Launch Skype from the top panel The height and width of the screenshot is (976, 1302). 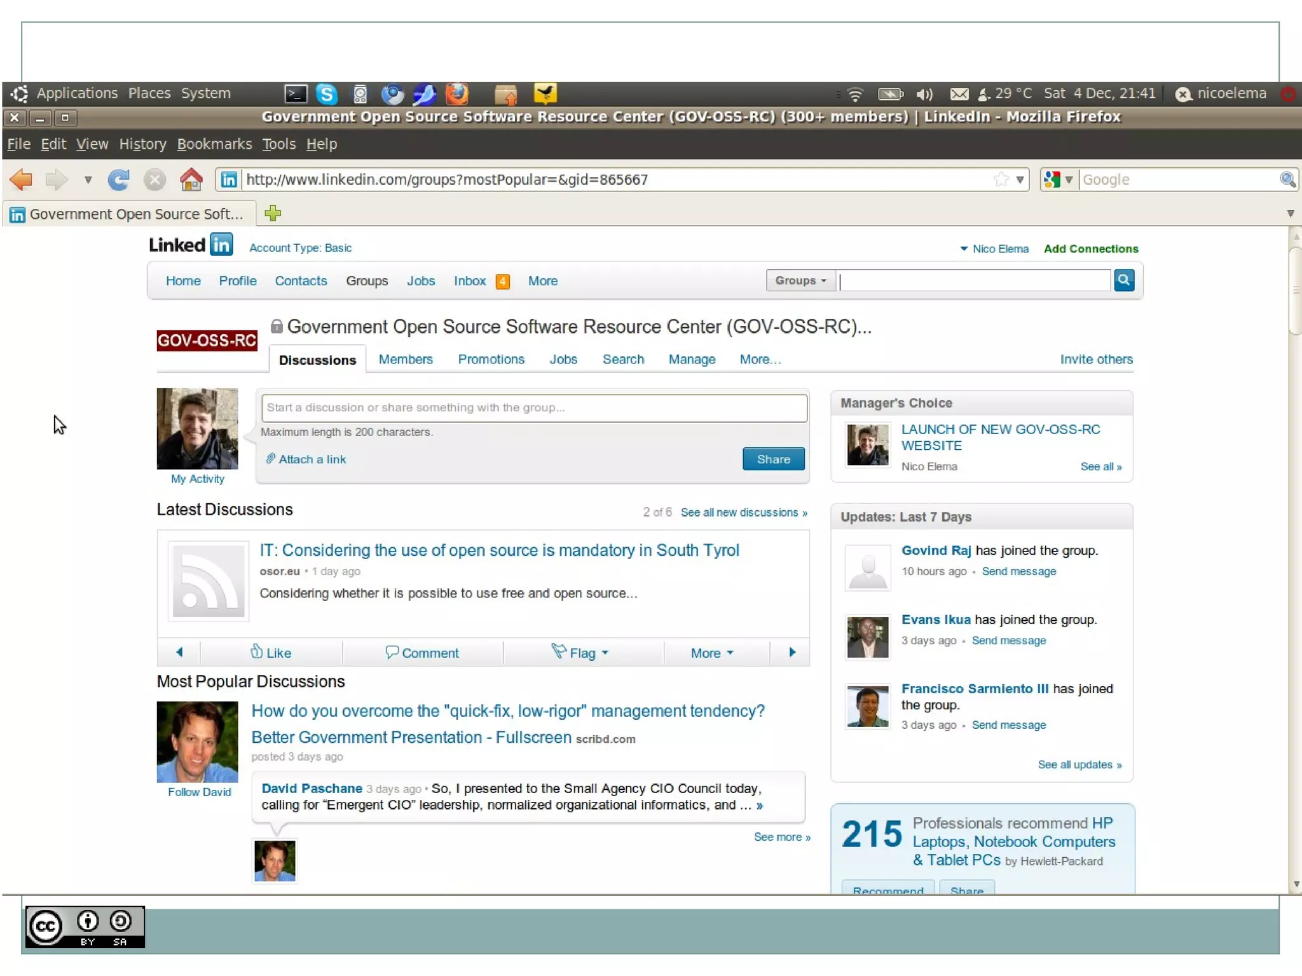coord(327,94)
